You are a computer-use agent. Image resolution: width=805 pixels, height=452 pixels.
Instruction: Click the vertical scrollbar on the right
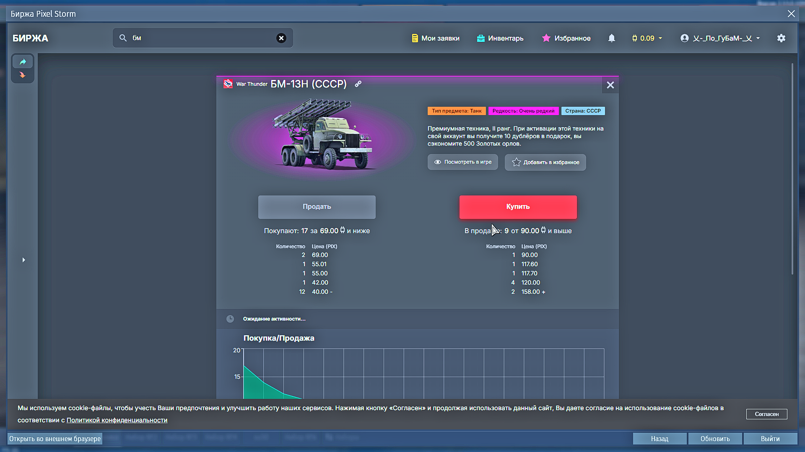tap(792, 167)
